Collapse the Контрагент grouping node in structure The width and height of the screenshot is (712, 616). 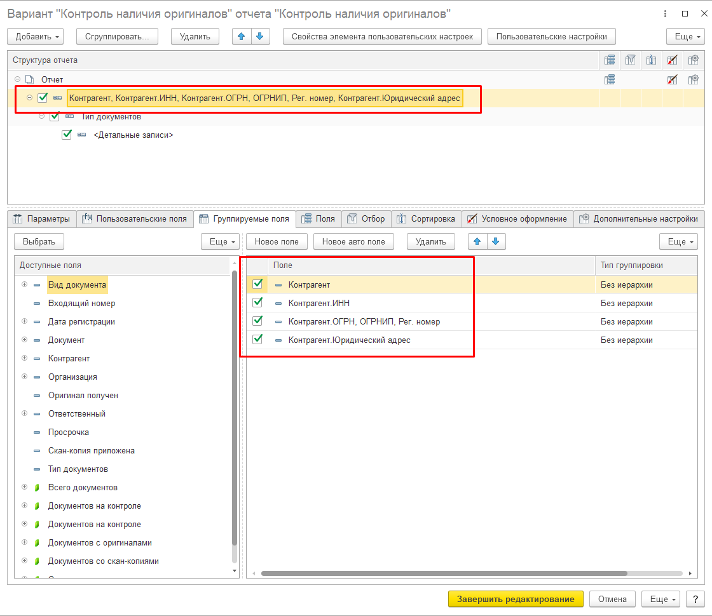pos(29,98)
